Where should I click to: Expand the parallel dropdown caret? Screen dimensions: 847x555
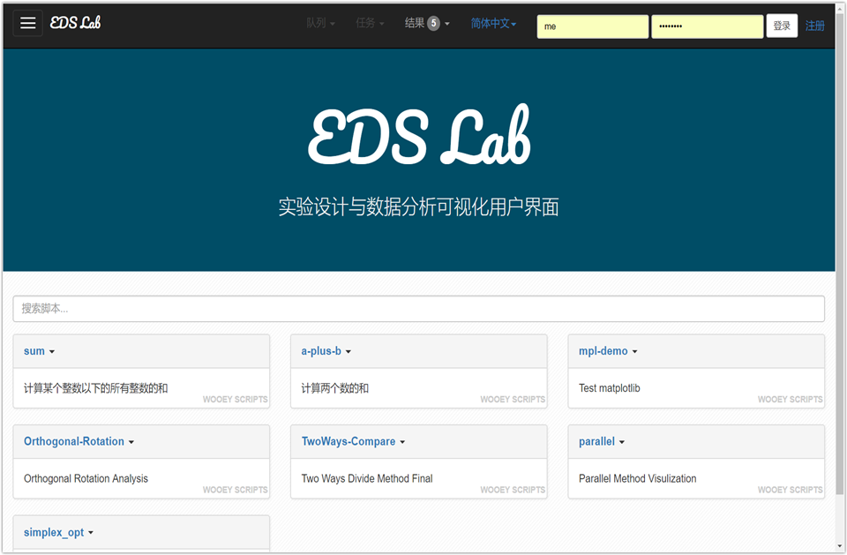point(622,442)
